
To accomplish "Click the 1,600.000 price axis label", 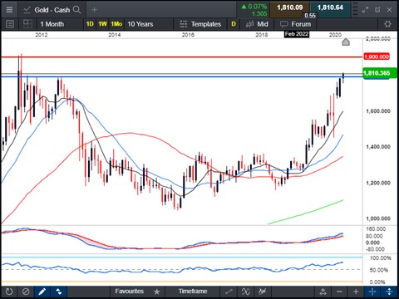I will point(378,111).
